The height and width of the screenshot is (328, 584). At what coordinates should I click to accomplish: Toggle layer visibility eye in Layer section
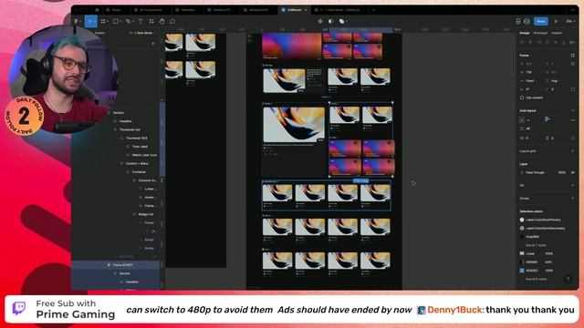point(572,172)
